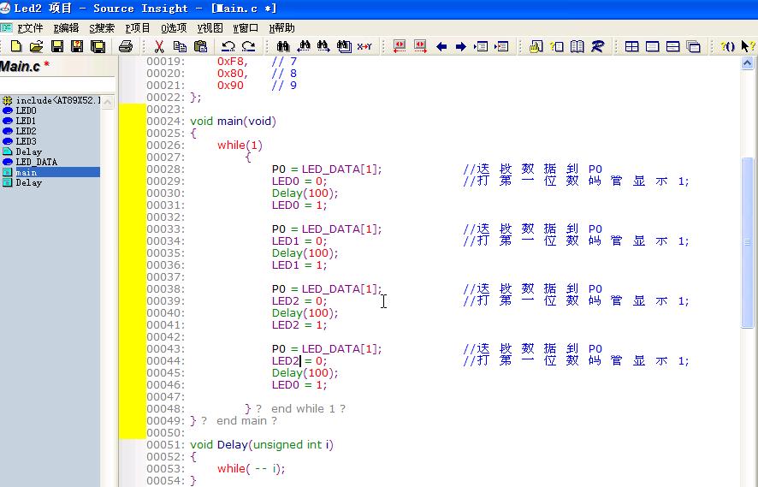Search files with the binoculars-over-pages icon
This screenshot has width=758, height=487.
[x=344, y=46]
